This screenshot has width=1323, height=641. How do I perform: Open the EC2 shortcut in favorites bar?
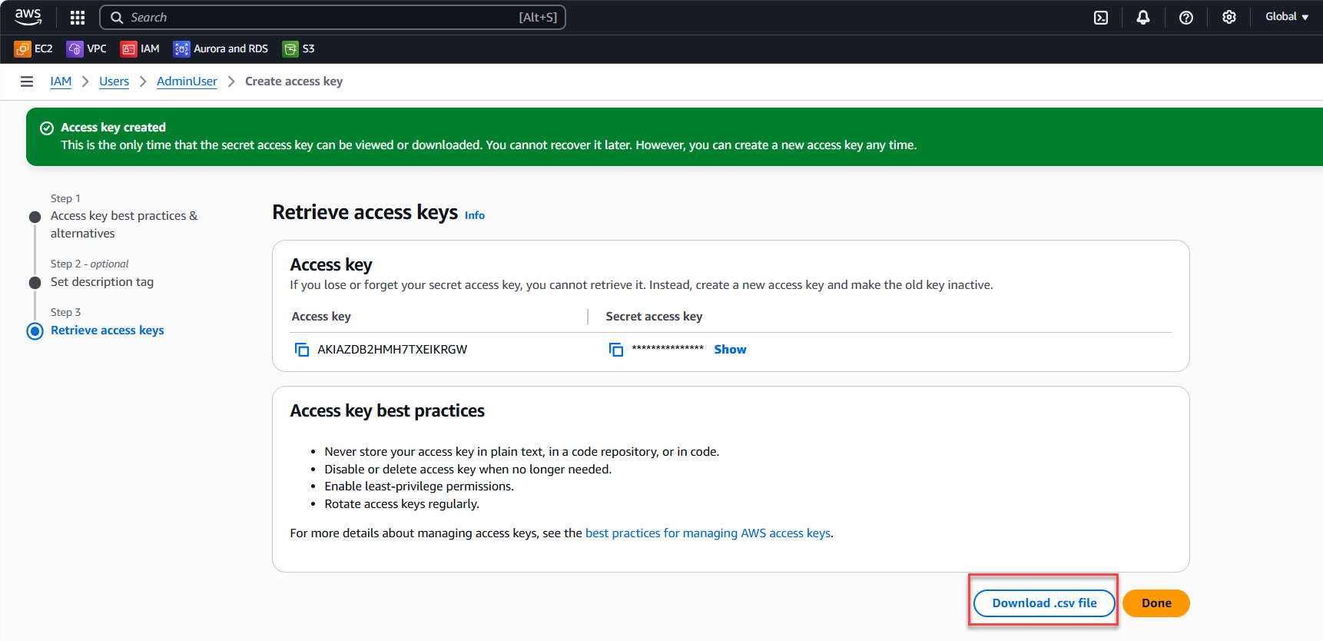[x=34, y=49]
